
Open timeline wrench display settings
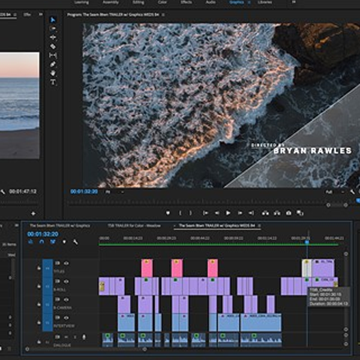(75, 242)
